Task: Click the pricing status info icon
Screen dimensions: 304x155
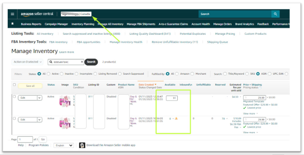Action: tap(260, 88)
